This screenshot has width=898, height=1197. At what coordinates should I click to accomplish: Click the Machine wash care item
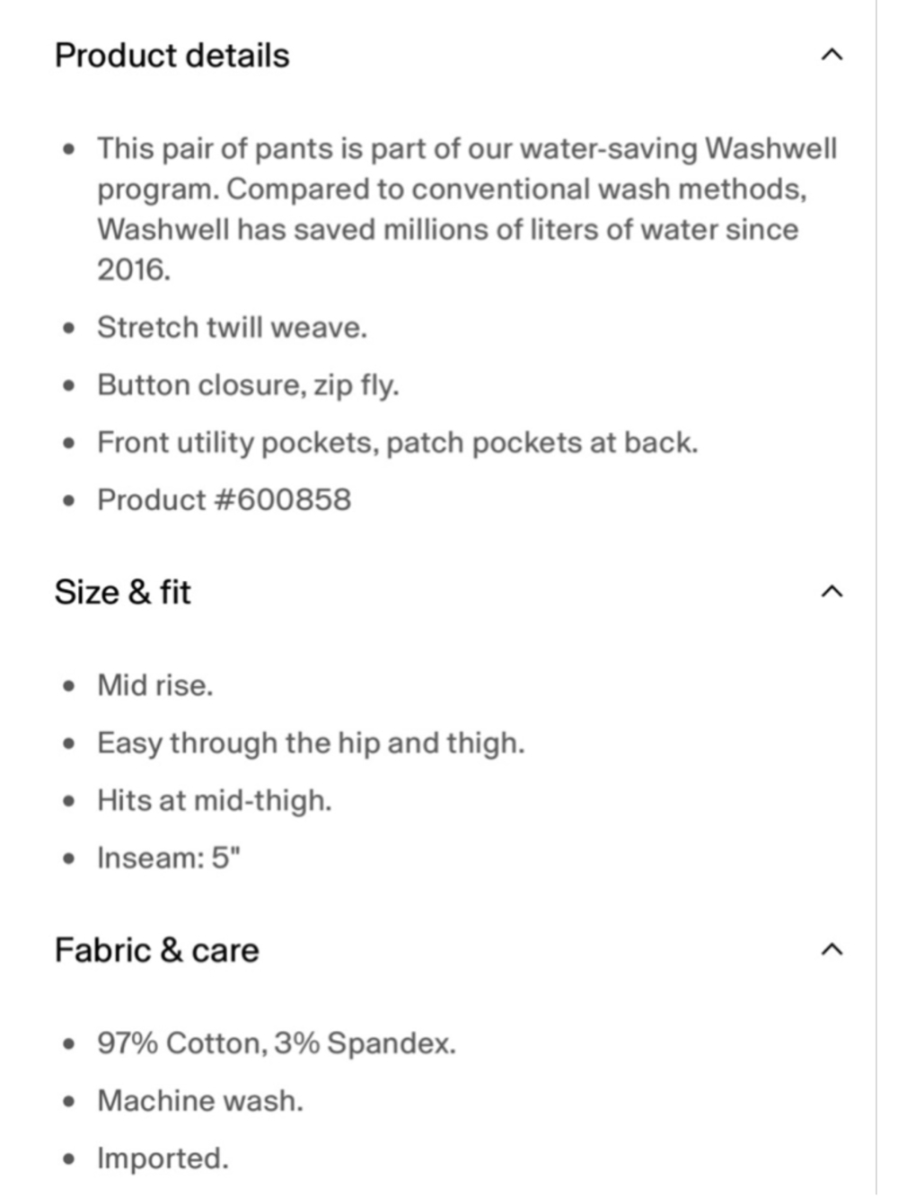[x=200, y=1101]
